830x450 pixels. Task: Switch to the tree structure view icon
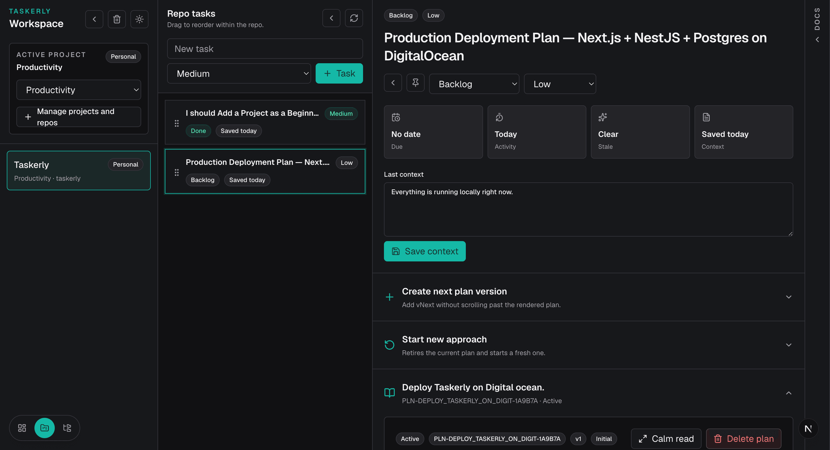(x=67, y=428)
